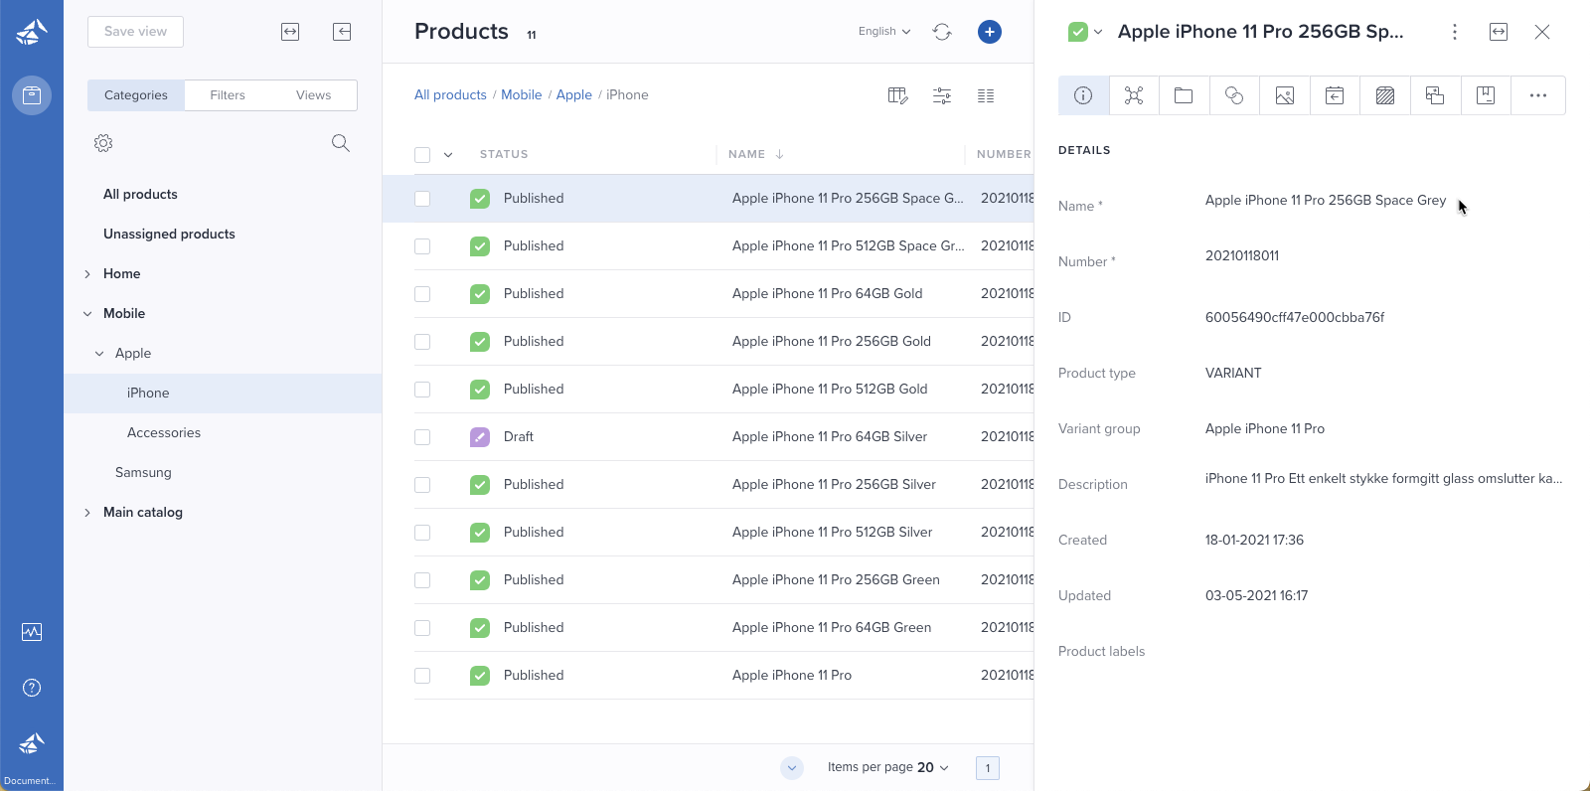The width and height of the screenshot is (1590, 791).
Task: Switch the list density view icon
Action: click(x=986, y=95)
